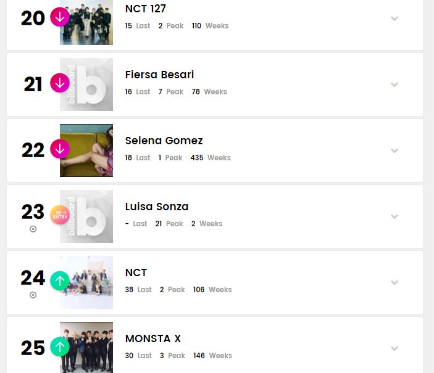Expand Luisa Sonza's entry details
Screen dimensions: 434x373
point(394,216)
